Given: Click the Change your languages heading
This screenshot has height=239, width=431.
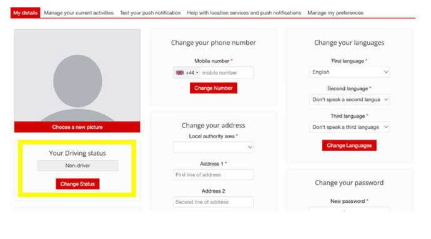Looking at the screenshot, I should 349,43.
